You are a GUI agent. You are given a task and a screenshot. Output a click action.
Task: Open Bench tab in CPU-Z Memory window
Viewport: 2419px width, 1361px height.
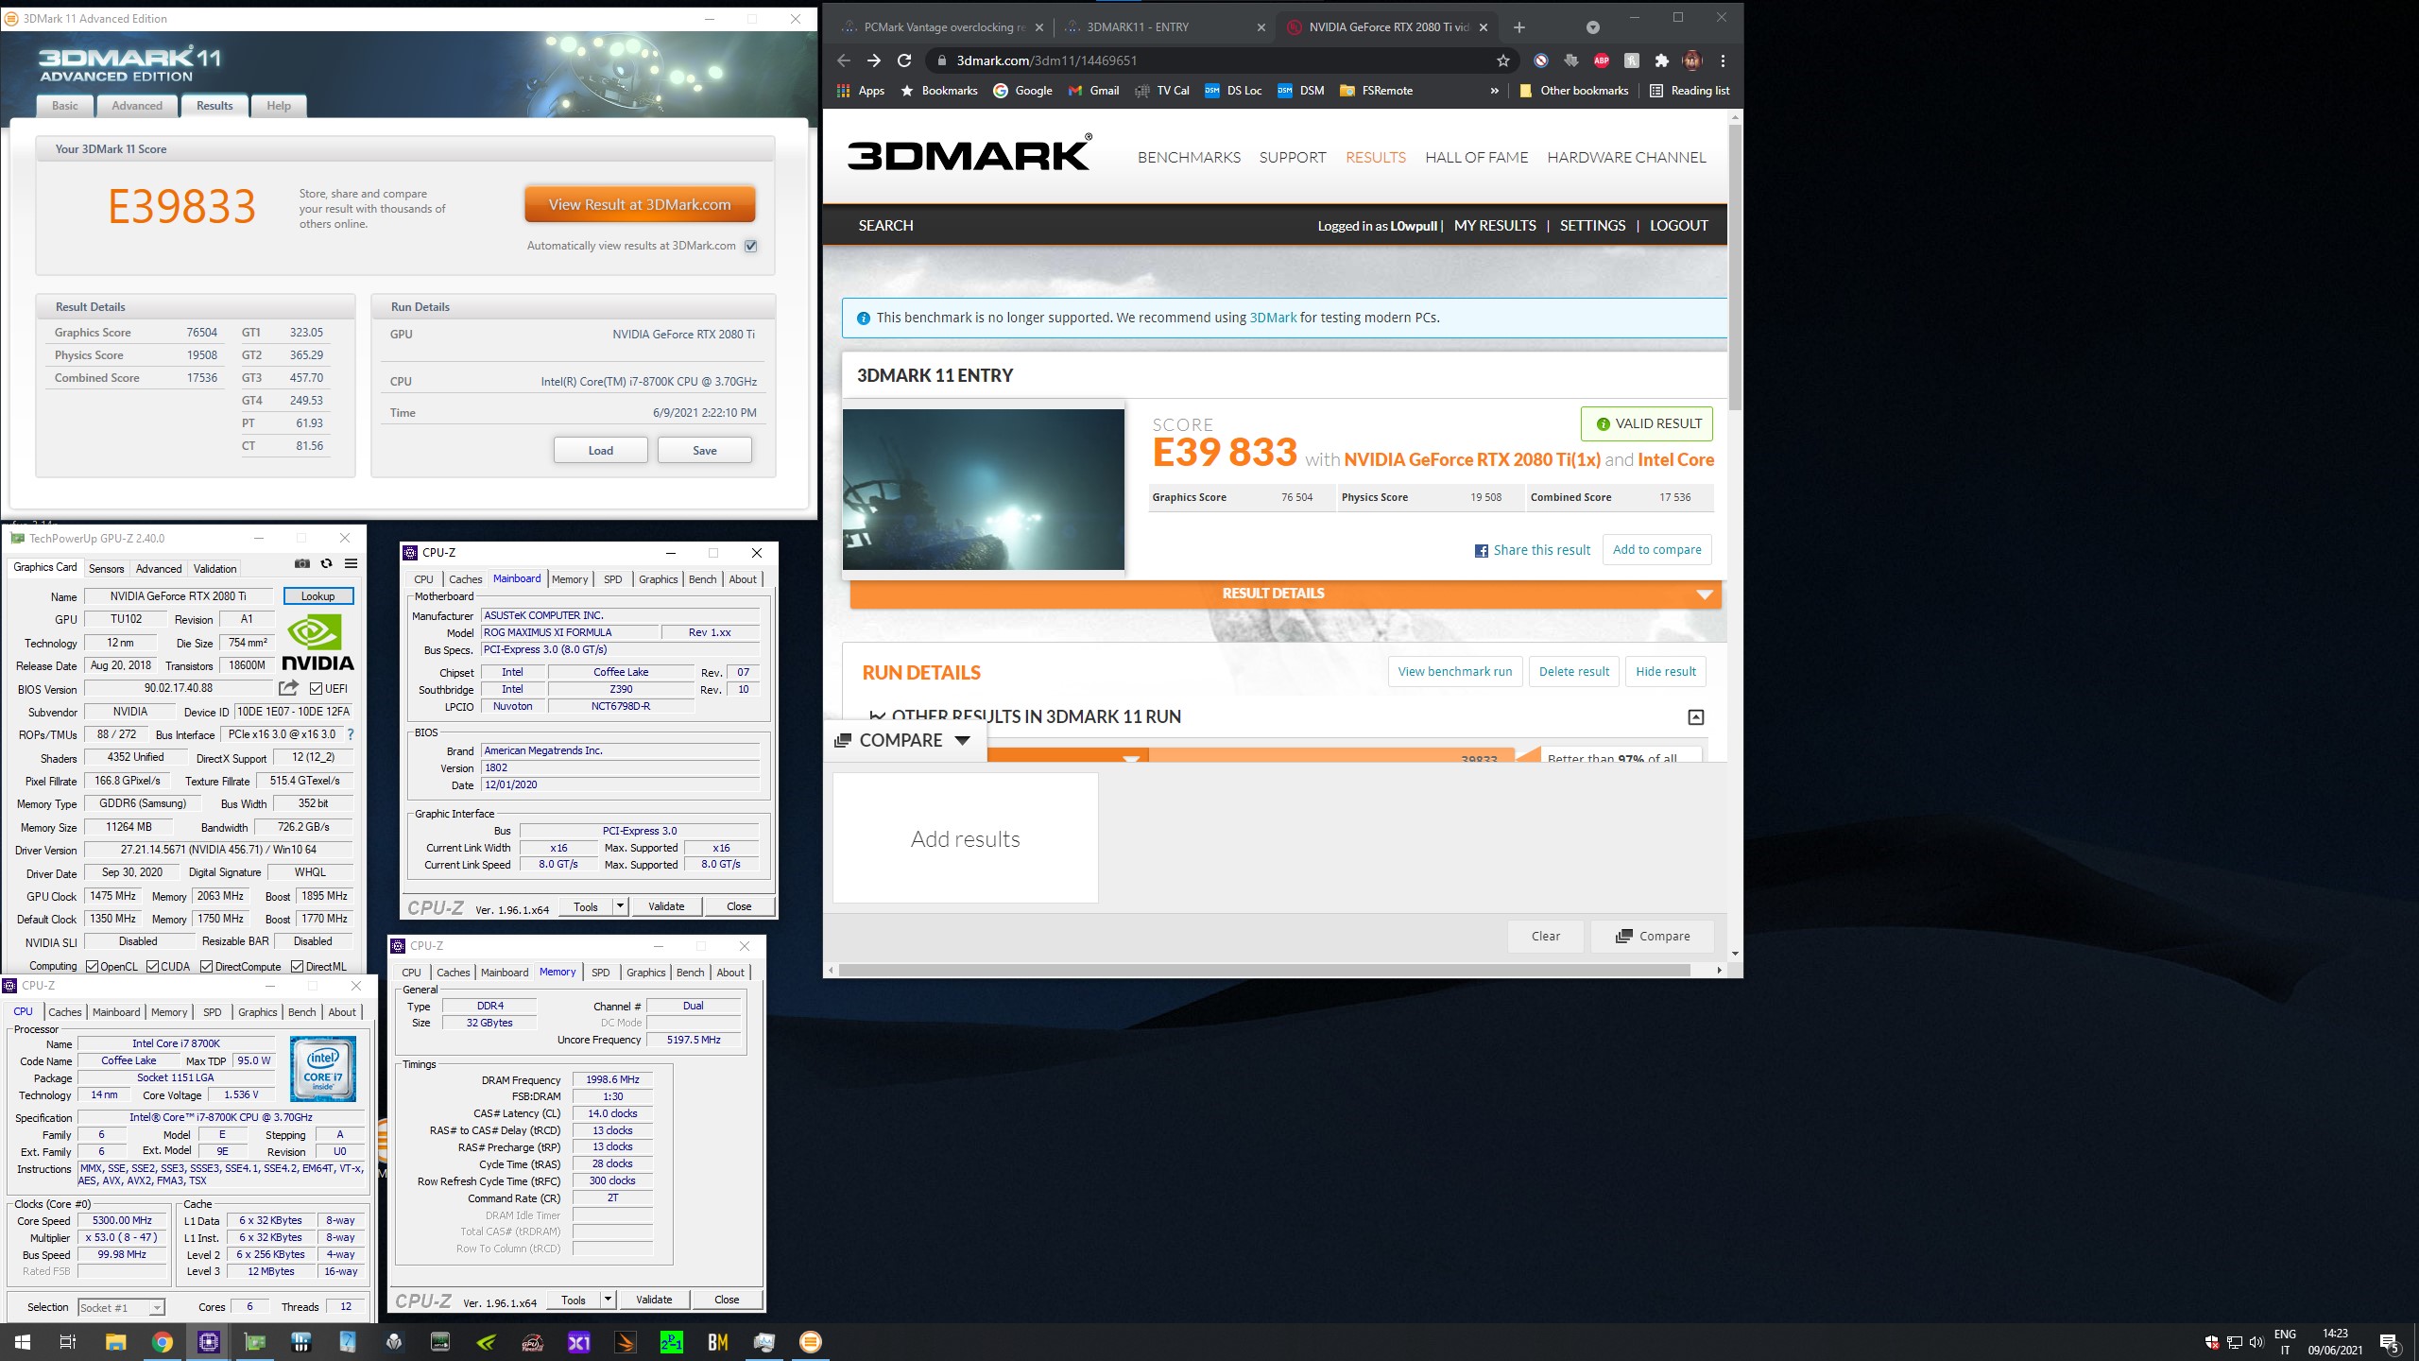[x=690, y=973]
